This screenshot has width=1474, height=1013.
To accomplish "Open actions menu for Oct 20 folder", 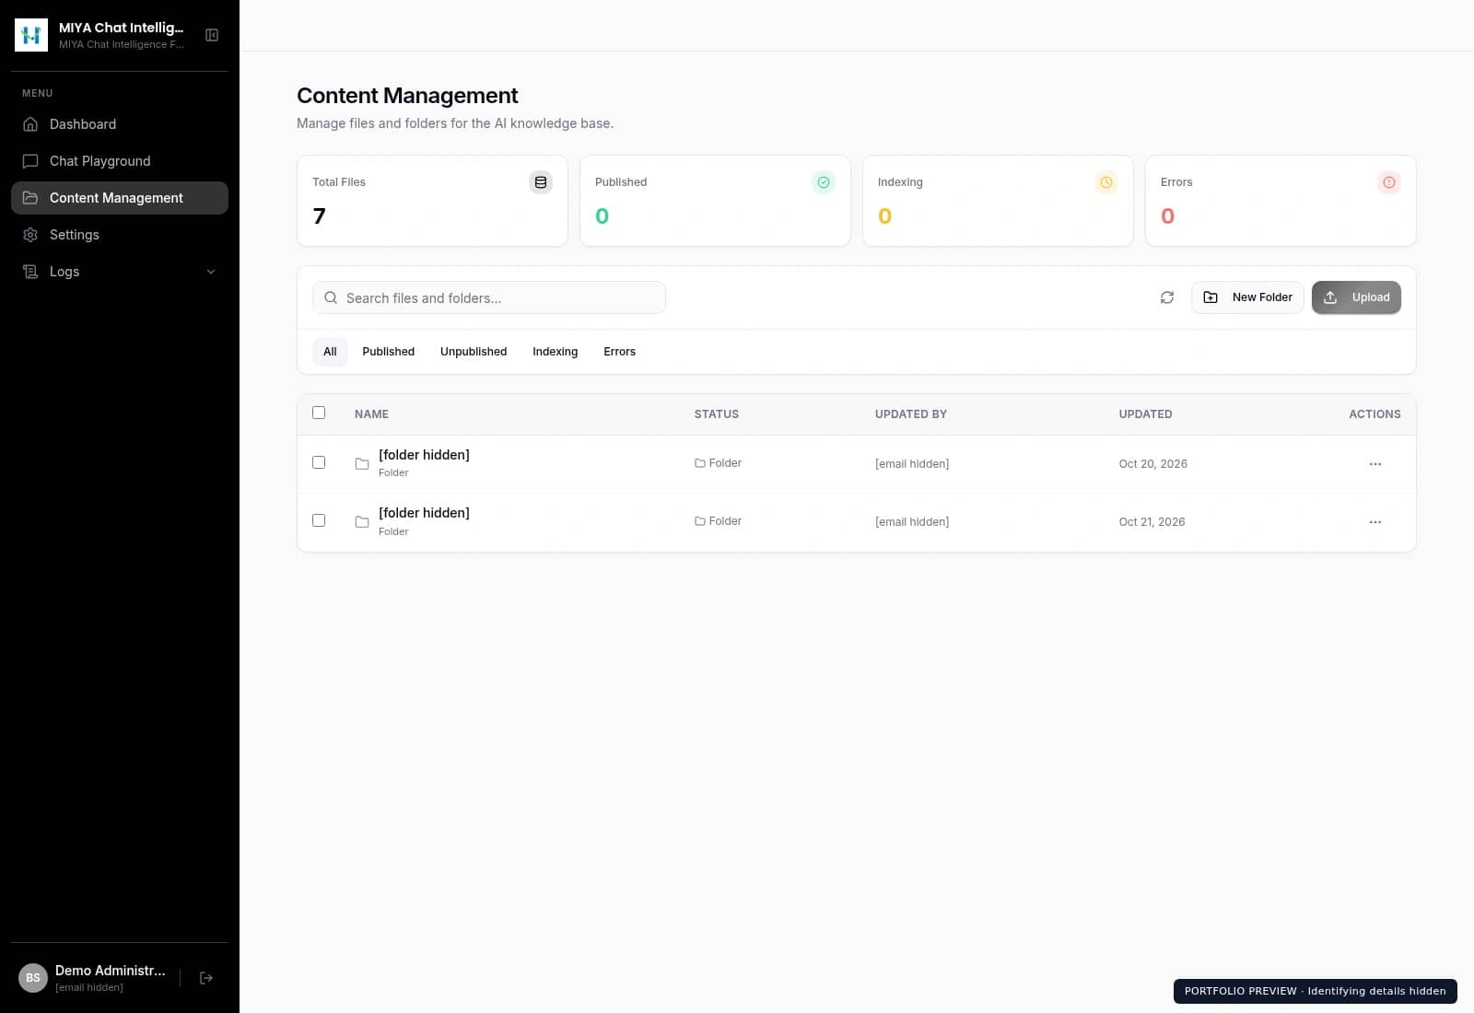I will tap(1375, 464).
